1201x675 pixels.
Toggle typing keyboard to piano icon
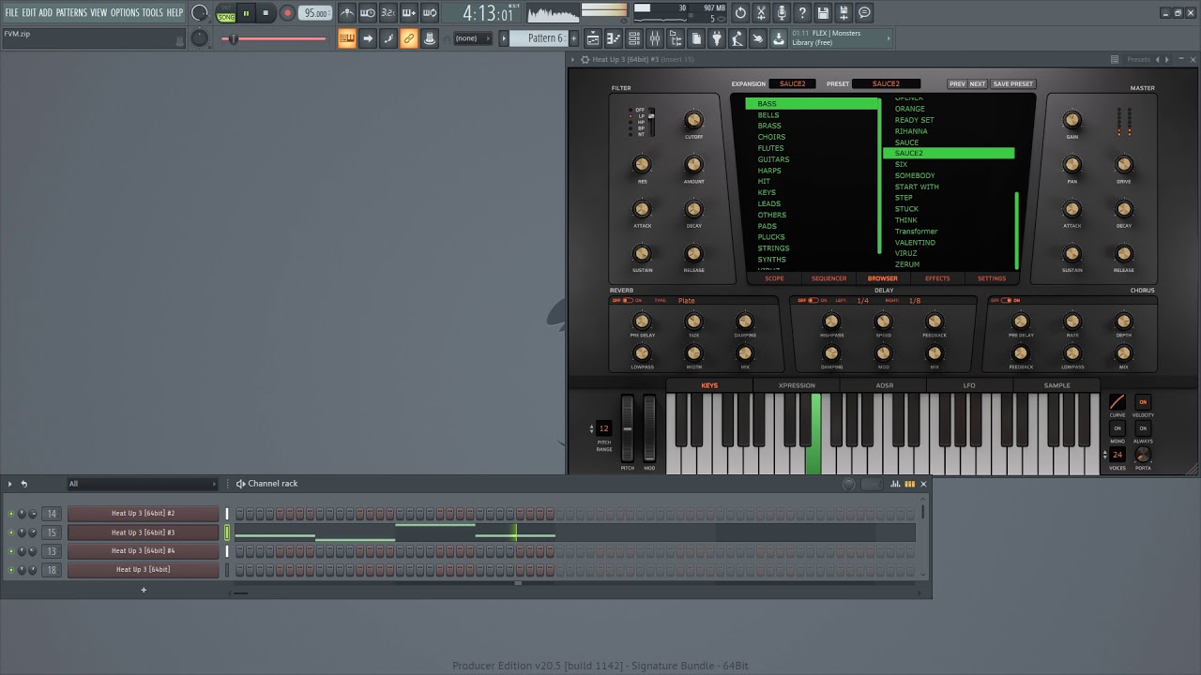click(347, 38)
